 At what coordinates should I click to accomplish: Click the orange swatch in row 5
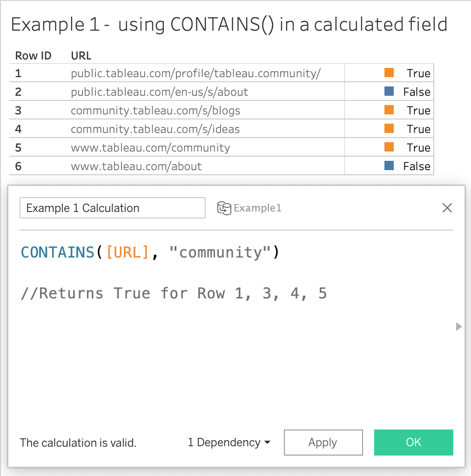389,147
